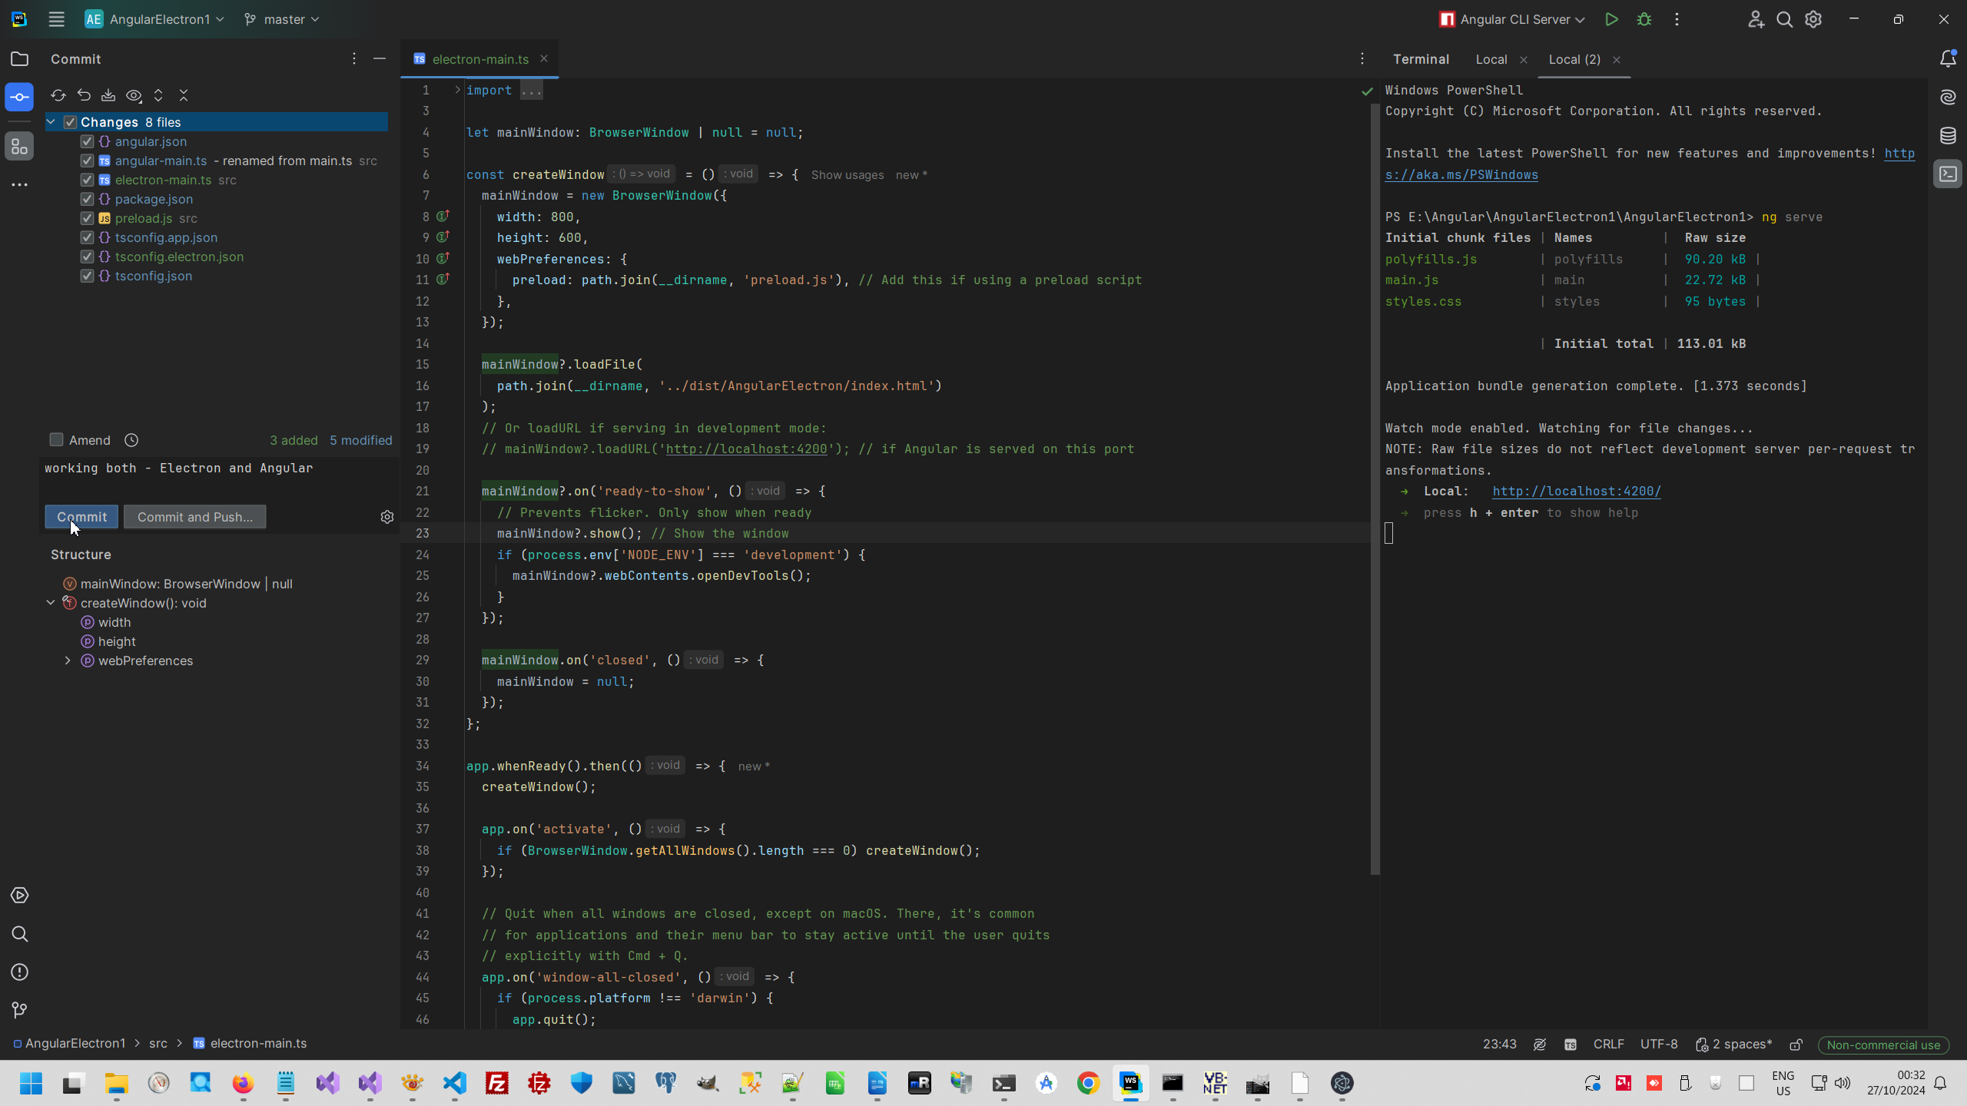The image size is (1967, 1106).
Task: Select the electron-main.ts editor tab
Action: [479, 59]
